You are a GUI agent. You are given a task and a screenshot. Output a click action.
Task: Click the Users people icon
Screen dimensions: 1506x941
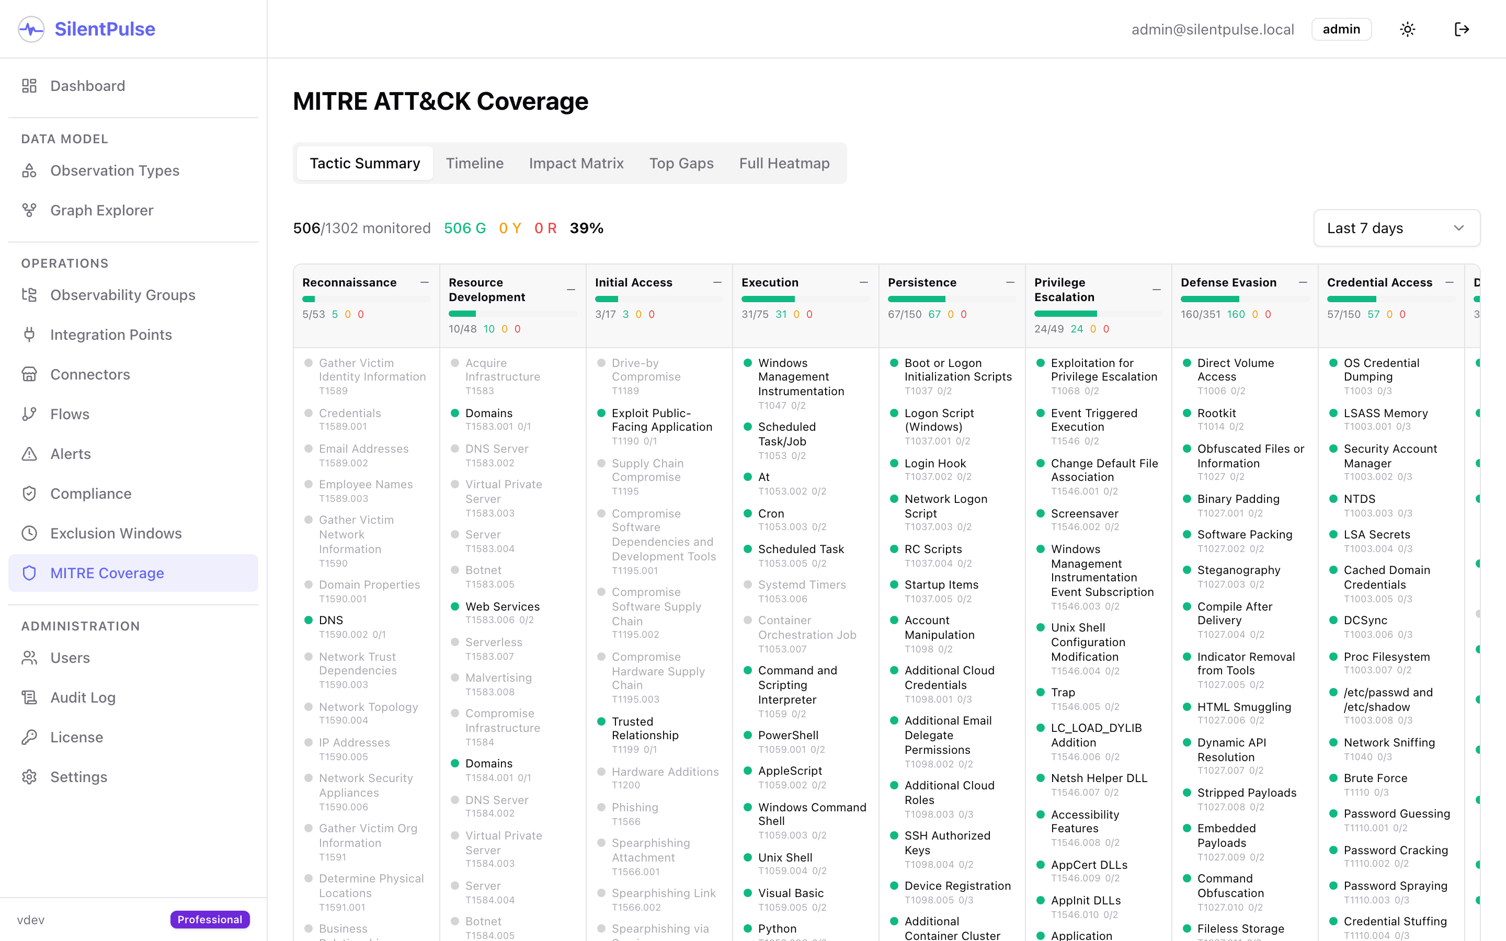(x=29, y=658)
